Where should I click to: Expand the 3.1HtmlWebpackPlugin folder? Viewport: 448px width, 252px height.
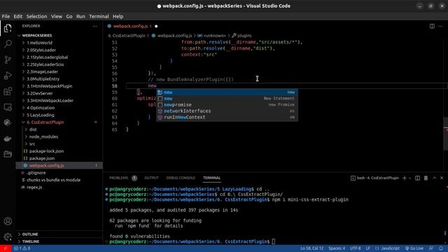coord(49,86)
